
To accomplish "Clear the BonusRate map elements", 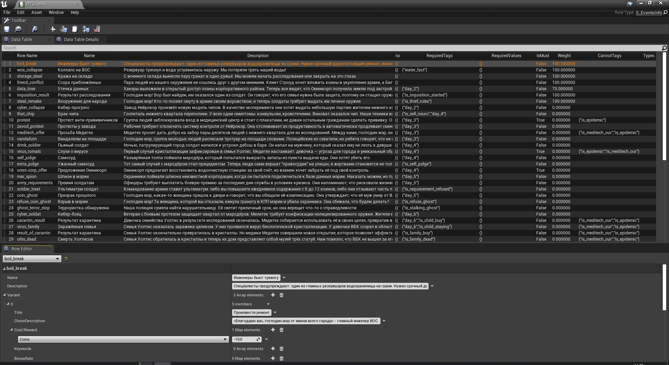I will pos(282,358).
